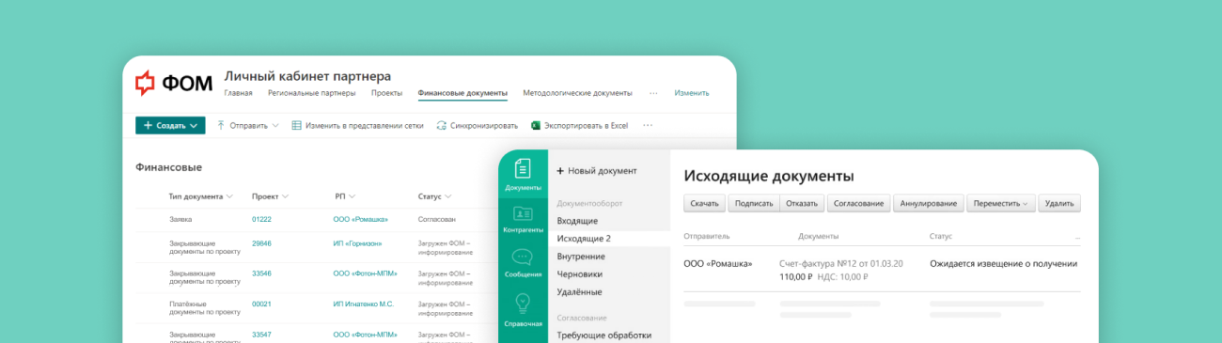The image size is (1222, 343).
Task: Open project link 00021
Action: click(261, 304)
